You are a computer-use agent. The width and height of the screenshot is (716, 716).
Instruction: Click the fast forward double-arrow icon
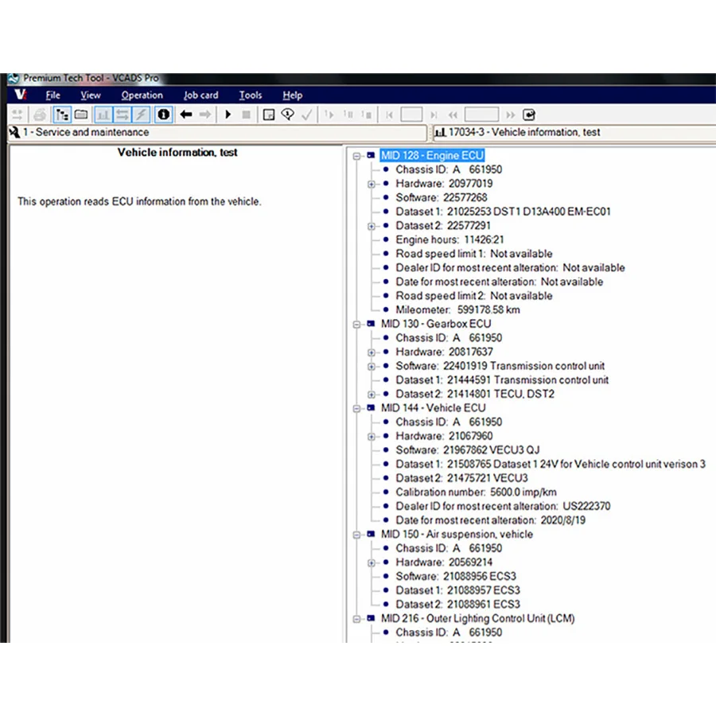click(x=511, y=115)
